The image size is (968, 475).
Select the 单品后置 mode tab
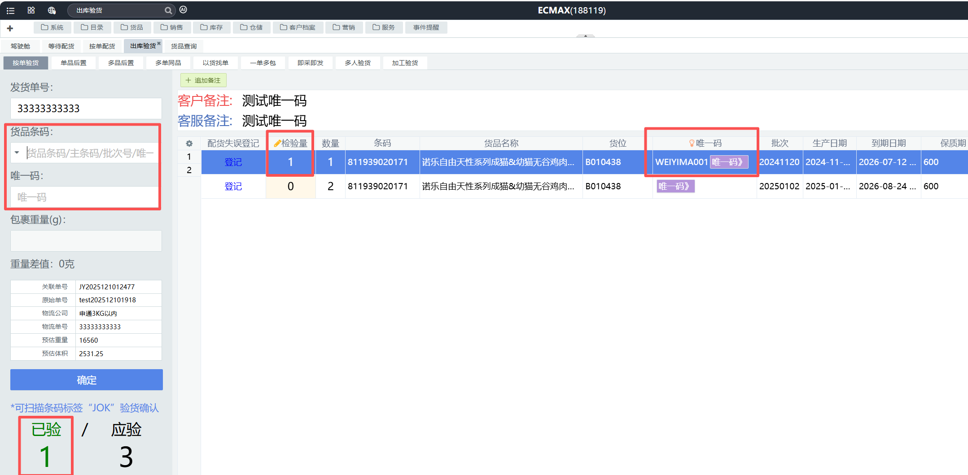click(x=74, y=63)
